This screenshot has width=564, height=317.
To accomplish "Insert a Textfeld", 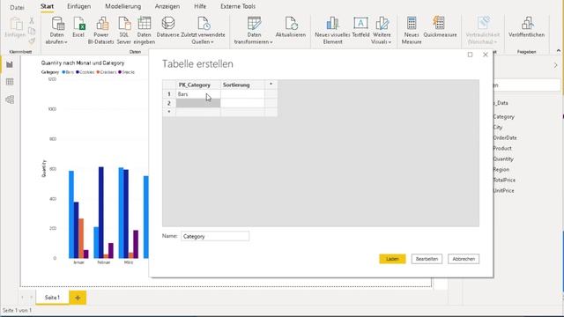I will (x=360, y=27).
